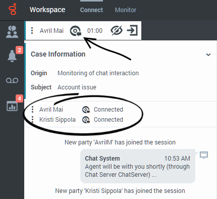Click the Chat System message monitor icon
217x199 pixels.
click(204, 155)
